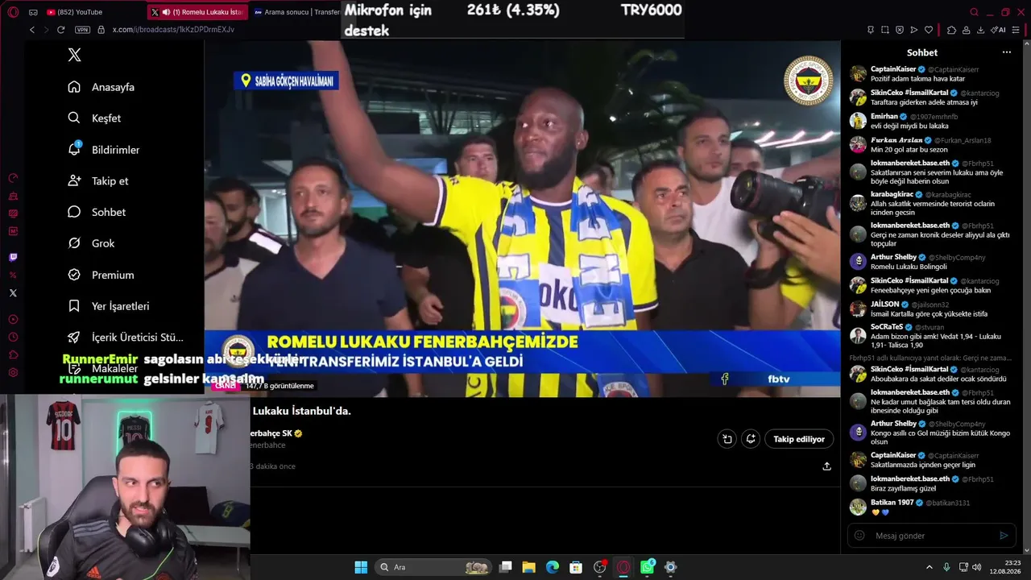The height and width of the screenshot is (580, 1031).
Task: Click the Takip ediliyor button
Action: [799, 439]
